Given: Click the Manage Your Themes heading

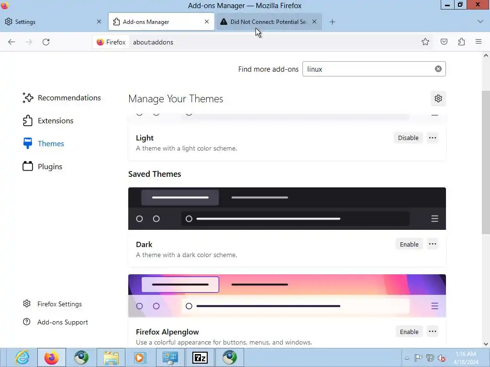Looking at the screenshot, I should (176, 99).
